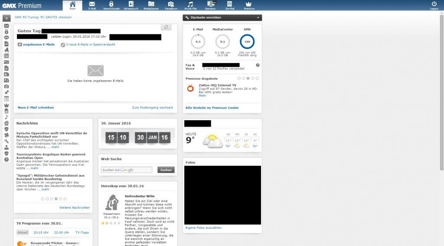444x246 pixels.
Task: Select last dot in Premium-Angebote carousel
Action: click(257, 79)
